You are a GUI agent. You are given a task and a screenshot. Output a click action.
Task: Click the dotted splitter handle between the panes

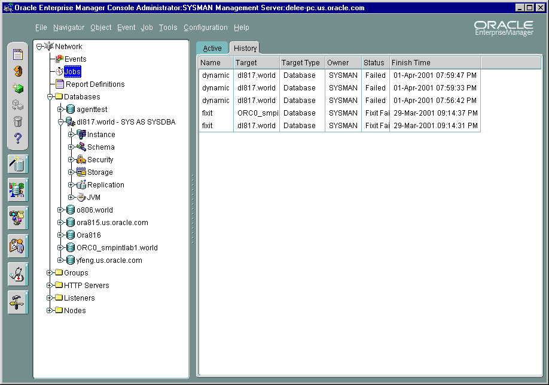192,210
